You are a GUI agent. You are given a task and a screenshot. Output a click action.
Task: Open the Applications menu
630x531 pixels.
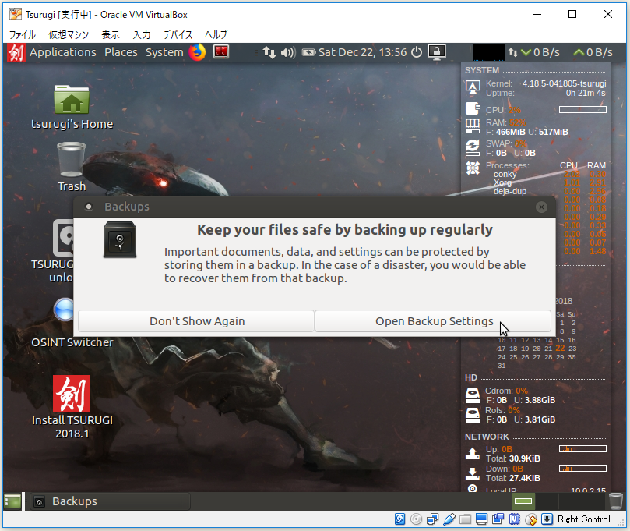63,52
